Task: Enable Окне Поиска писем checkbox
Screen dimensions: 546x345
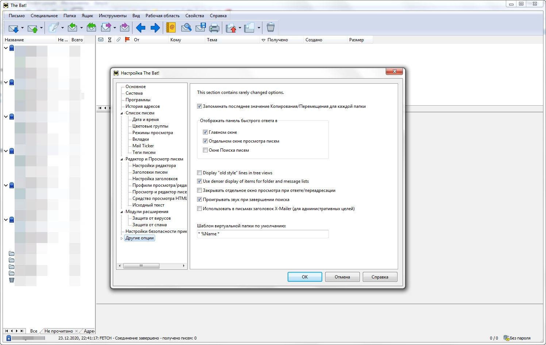Action: coord(205,150)
